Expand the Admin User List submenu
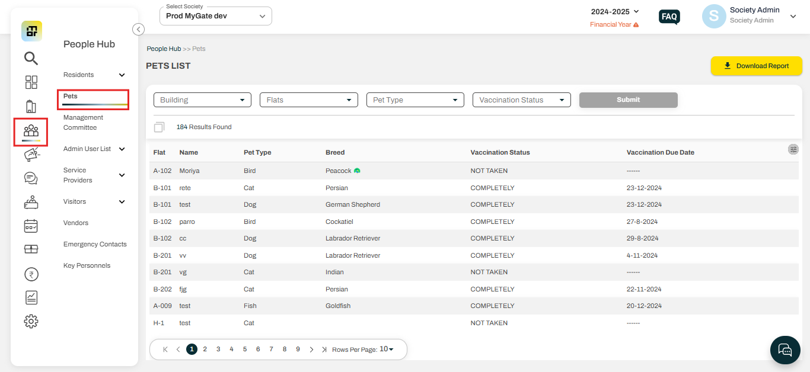This screenshot has height=372, width=810. (x=122, y=149)
